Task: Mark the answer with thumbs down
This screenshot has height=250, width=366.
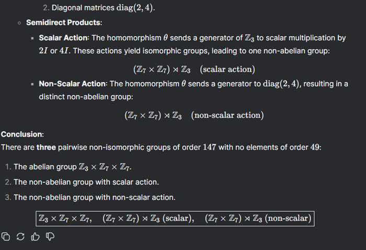Action: tap(50, 236)
